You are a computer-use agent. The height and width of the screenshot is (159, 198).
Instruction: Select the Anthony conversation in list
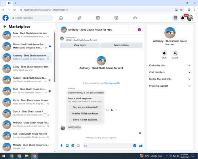coord(27,57)
